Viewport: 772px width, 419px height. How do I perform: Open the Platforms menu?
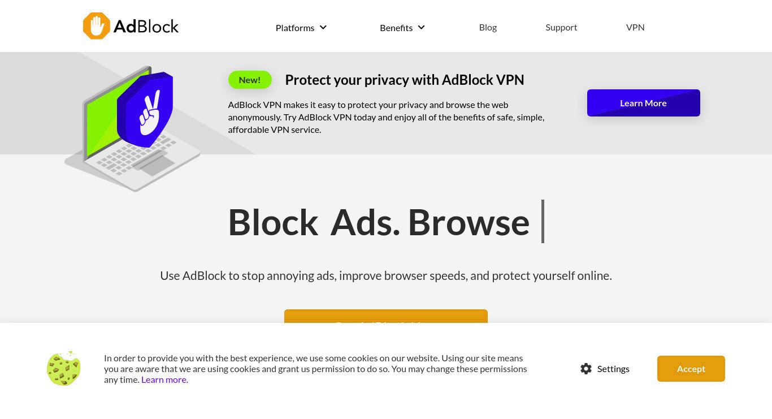(x=295, y=28)
